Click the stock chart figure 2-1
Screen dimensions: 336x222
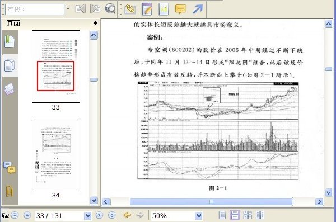[x=218, y=130]
